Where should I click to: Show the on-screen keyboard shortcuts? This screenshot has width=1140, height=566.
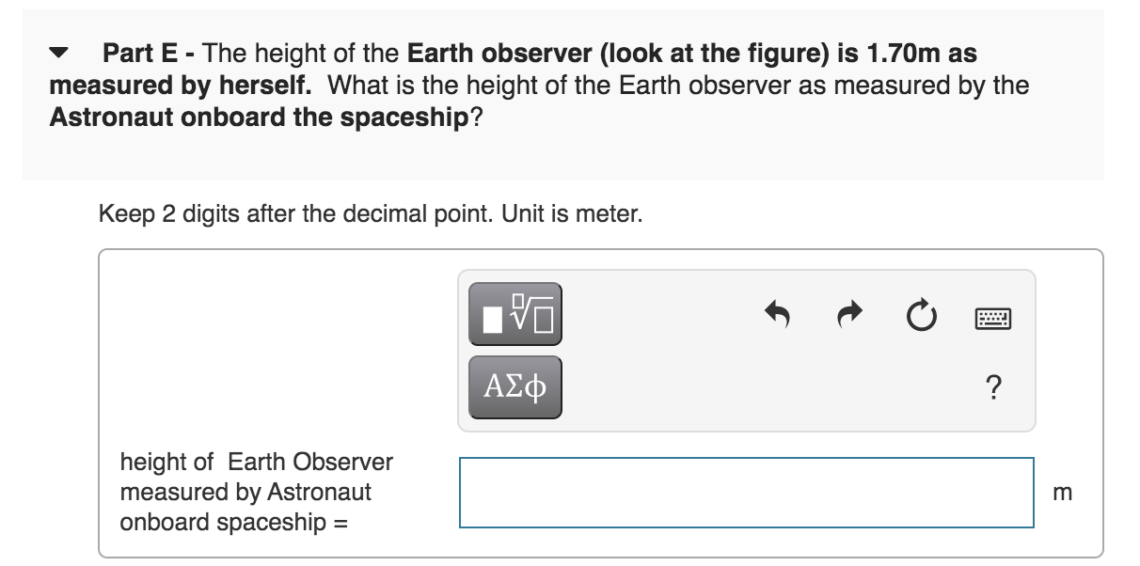(994, 318)
